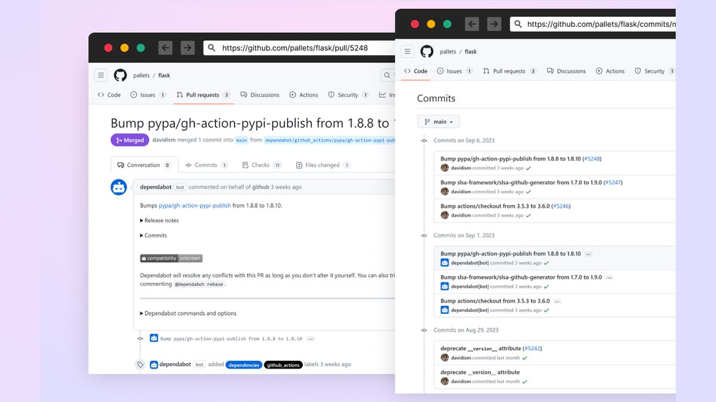Open the Checks tab
Image resolution: width=716 pixels, height=402 pixels.
pos(261,164)
